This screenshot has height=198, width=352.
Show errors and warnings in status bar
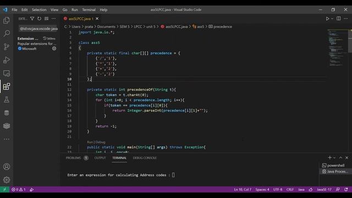(19, 189)
